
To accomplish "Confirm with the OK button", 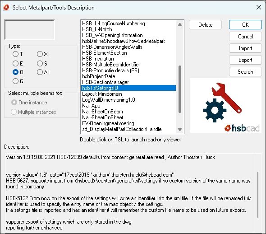I will (245, 25).
